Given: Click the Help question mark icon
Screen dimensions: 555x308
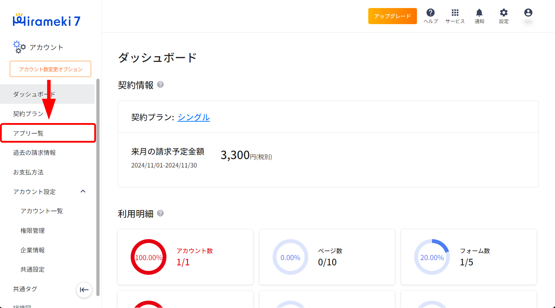Looking at the screenshot, I should click(430, 13).
